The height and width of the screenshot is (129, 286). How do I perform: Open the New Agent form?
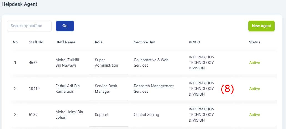click(x=261, y=26)
